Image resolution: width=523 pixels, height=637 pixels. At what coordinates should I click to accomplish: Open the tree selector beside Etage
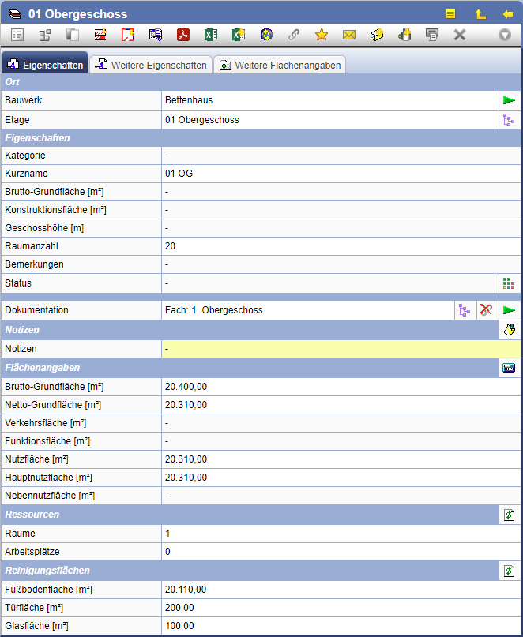(x=509, y=120)
